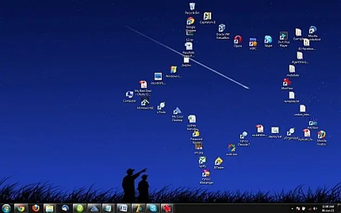Open the Password Keeper desktop shortcut
This screenshot has width=341, height=213.
click(196, 134)
